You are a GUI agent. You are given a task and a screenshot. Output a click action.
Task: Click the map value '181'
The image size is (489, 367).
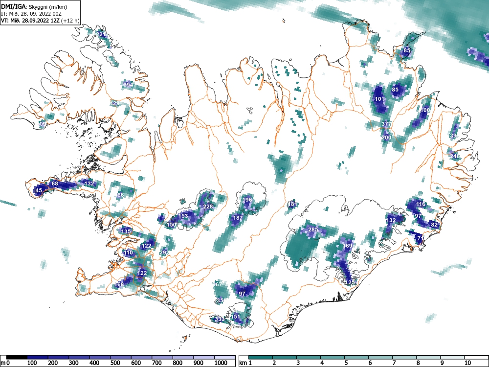click(x=292, y=205)
